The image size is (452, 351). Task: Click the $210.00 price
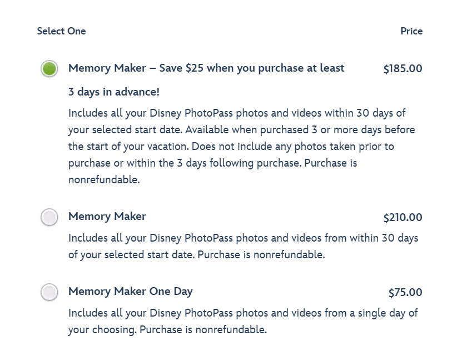[x=403, y=218]
